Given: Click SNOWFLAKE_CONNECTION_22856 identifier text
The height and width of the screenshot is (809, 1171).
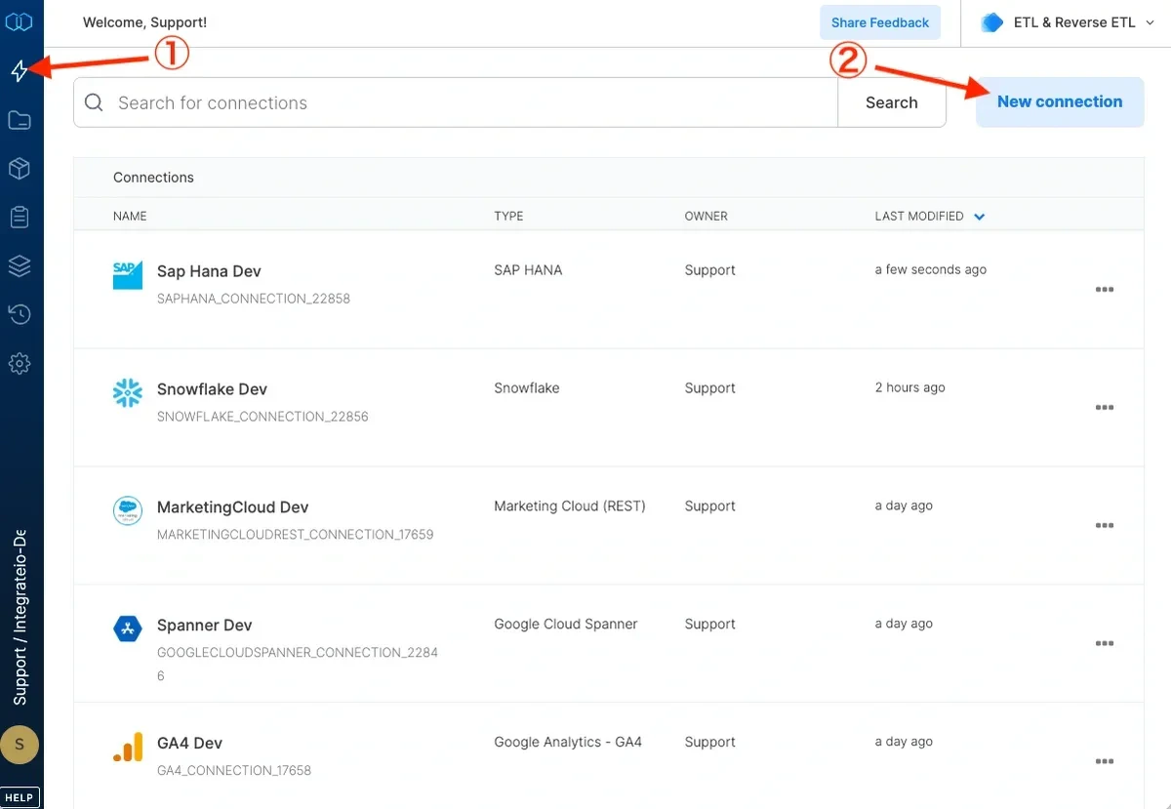Looking at the screenshot, I should pyautogui.click(x=262, y=417).
